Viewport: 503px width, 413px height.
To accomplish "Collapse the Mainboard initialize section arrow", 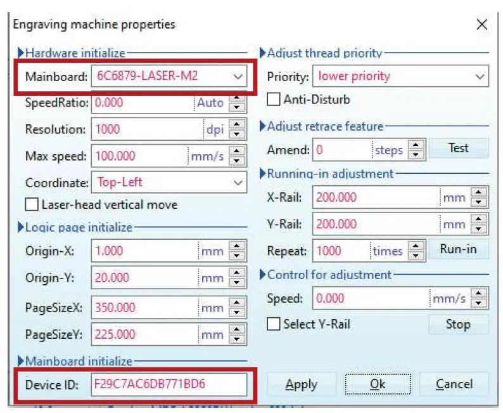I will 20,361.
